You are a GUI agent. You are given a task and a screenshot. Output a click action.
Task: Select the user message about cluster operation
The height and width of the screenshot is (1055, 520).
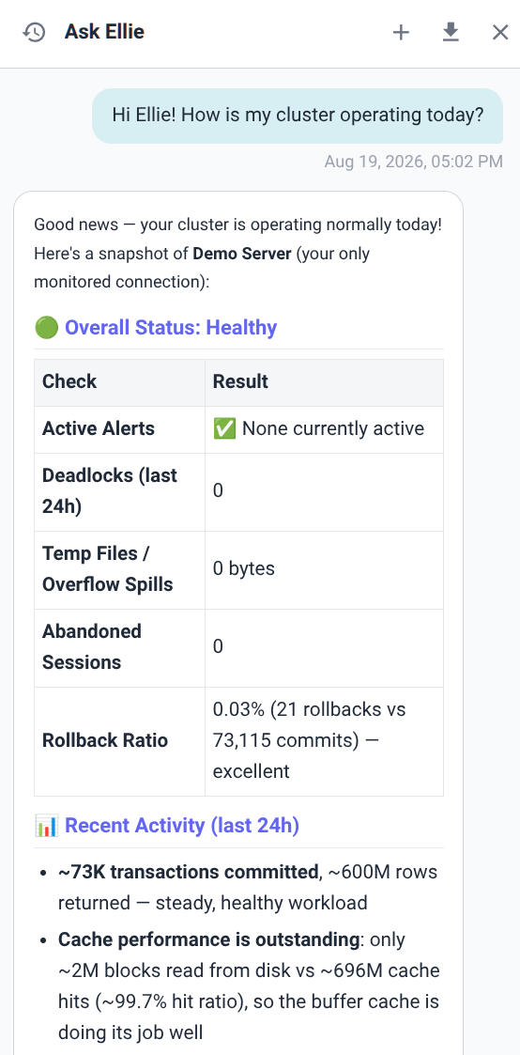298,115
